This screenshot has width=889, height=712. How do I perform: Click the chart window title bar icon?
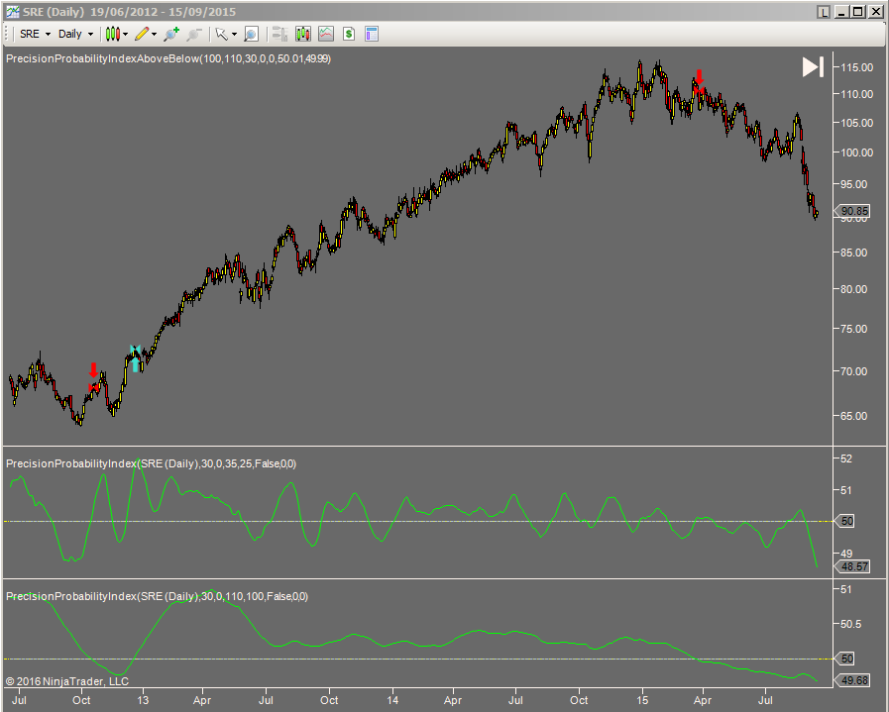click(12, 11)
